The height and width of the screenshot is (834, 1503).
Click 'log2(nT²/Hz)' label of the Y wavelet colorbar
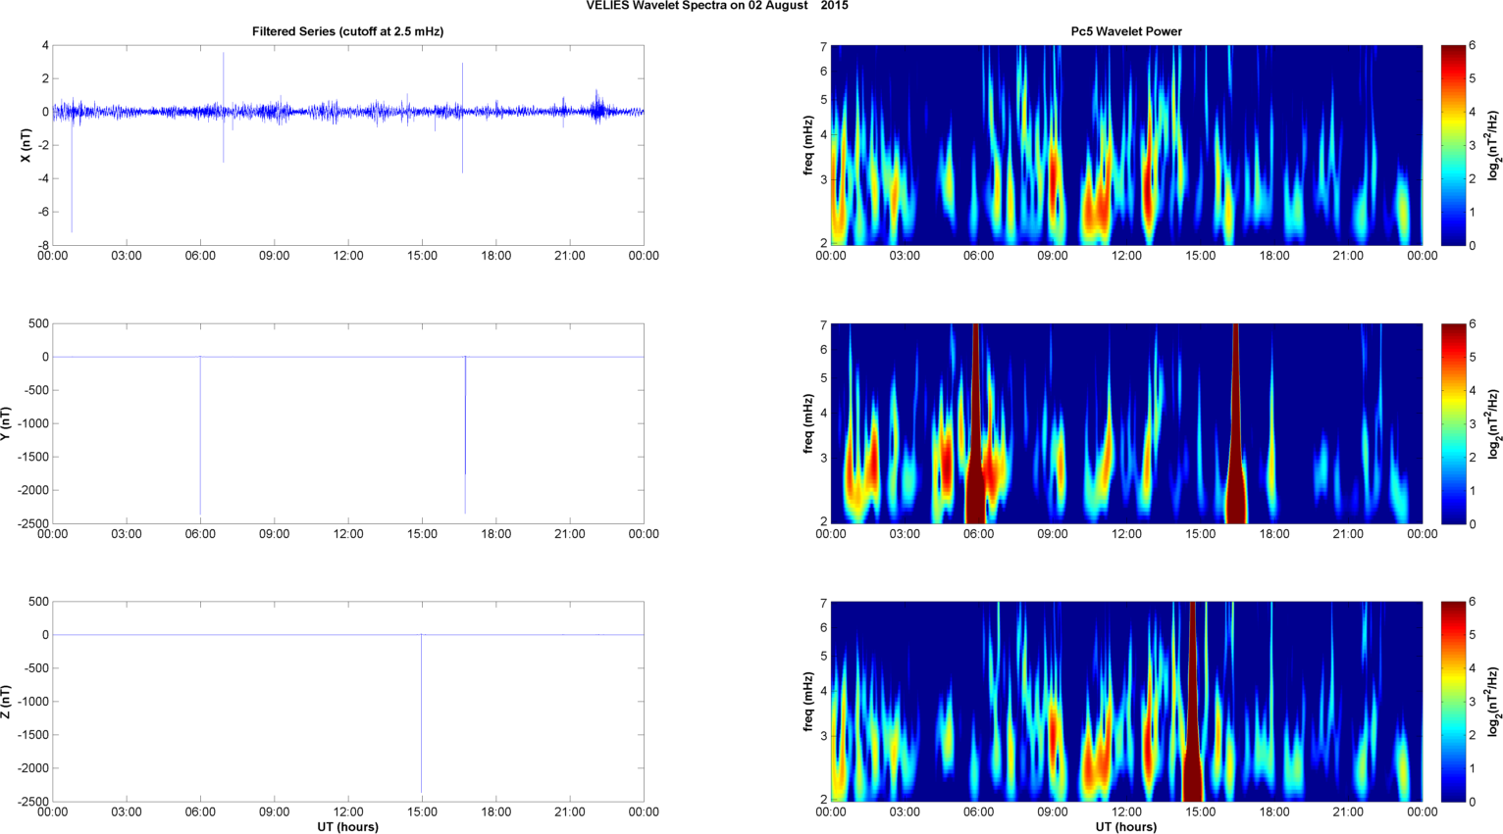pyautogui.click(x=1493, y=423)
